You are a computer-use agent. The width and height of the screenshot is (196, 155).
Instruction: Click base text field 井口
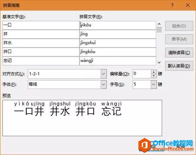(41, 52)
